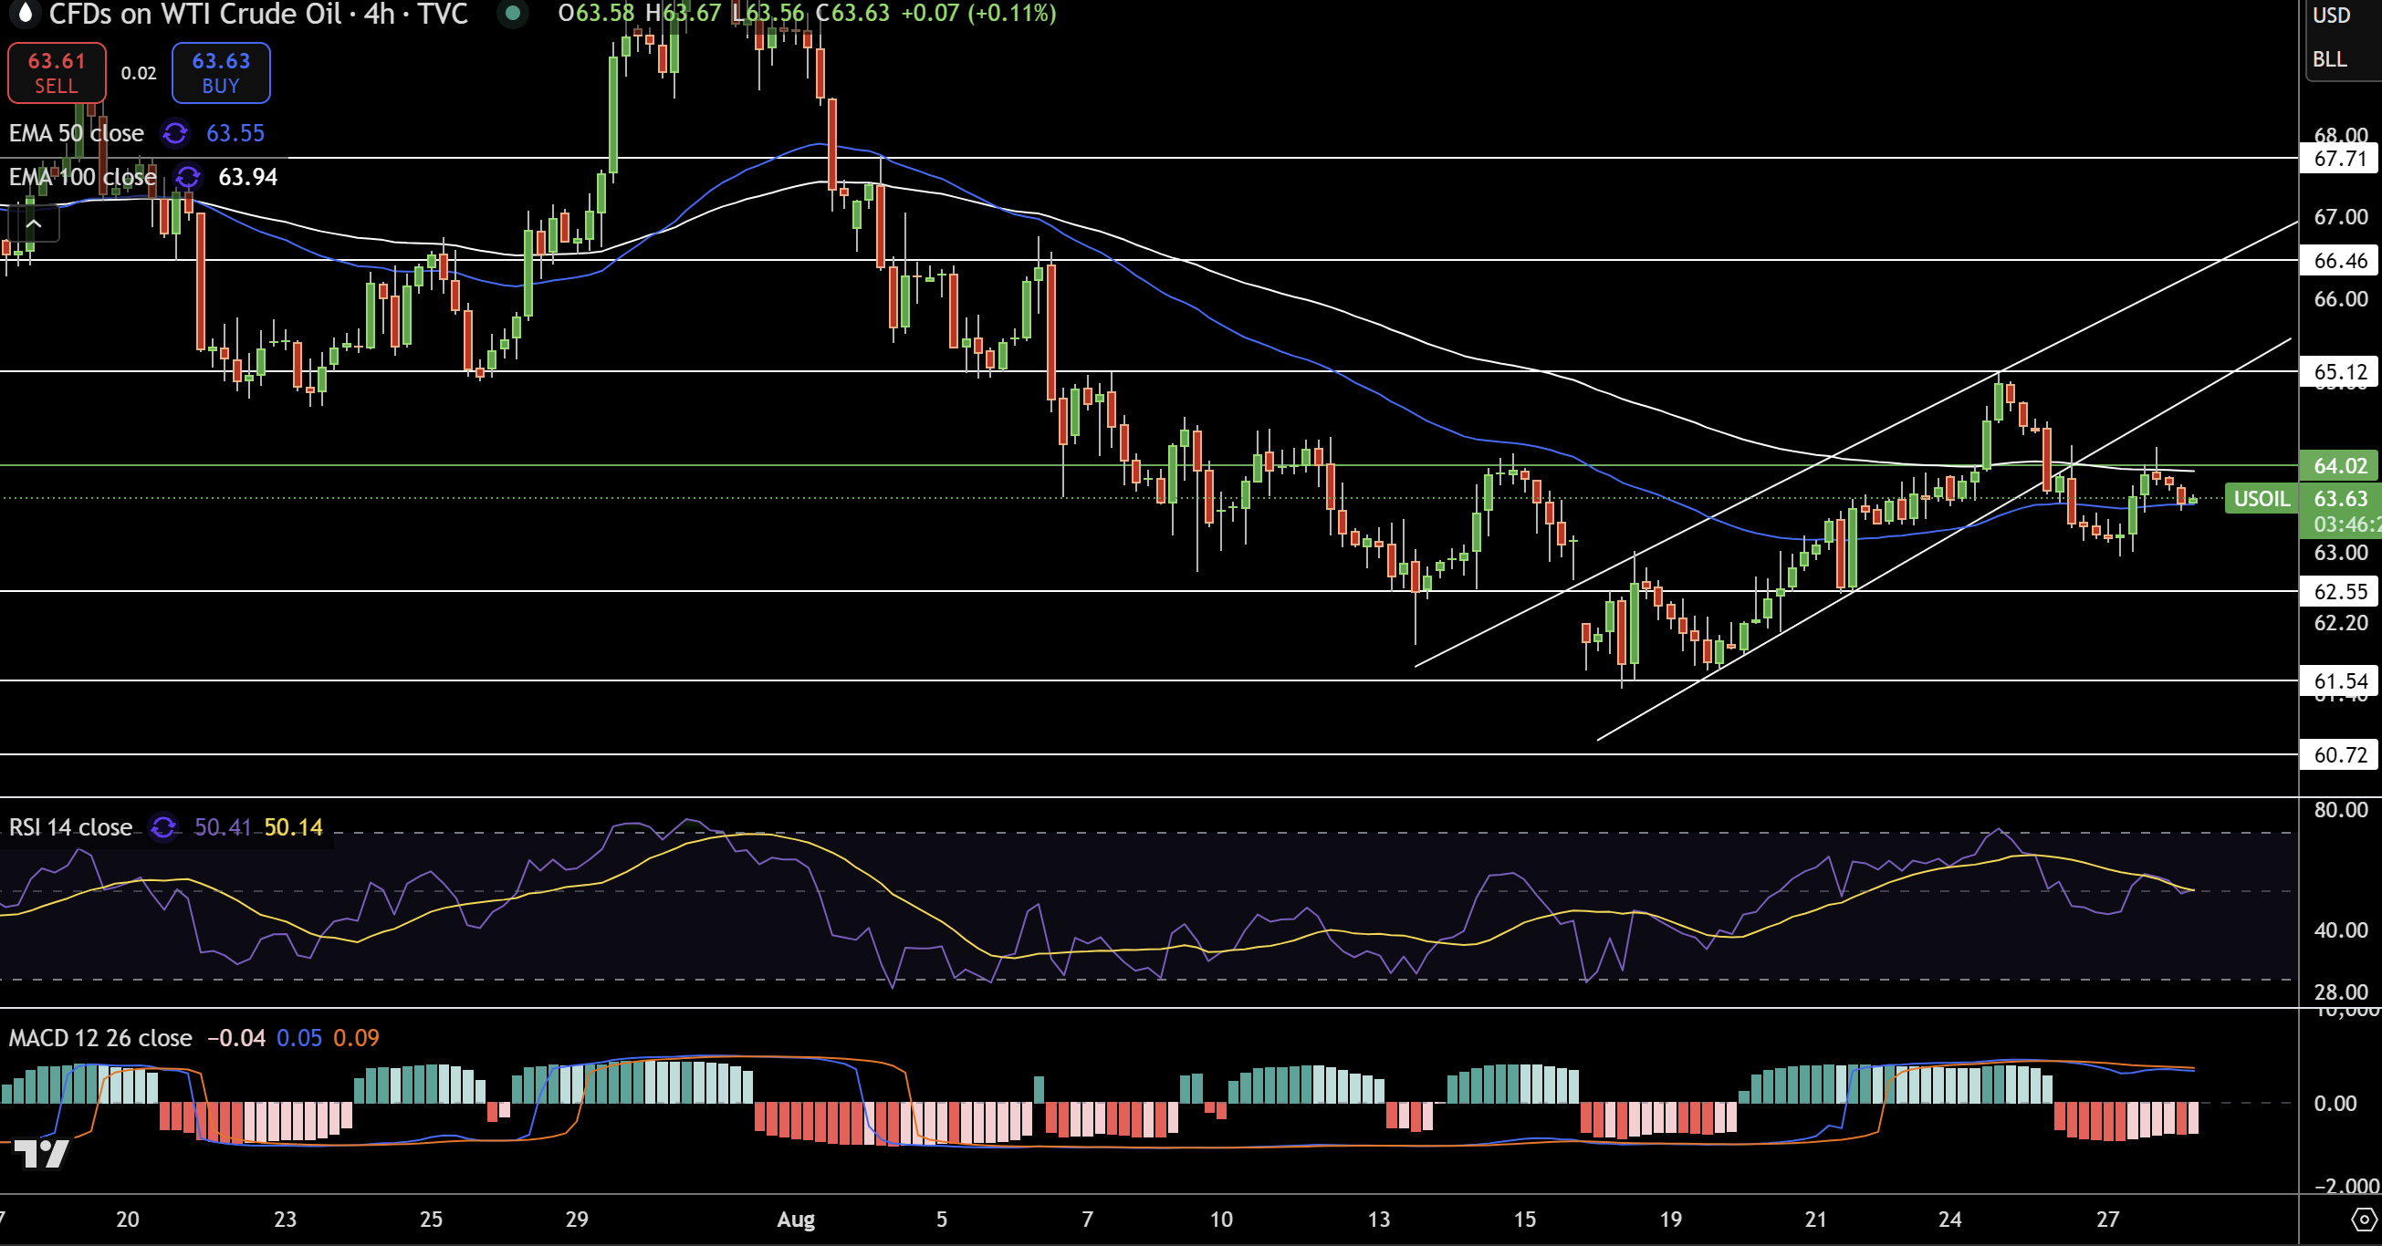The height and width of the screenshot is (1246, 2382).
Task: Click the refresh icon next to EMA 100
Action: pos(186,178)
